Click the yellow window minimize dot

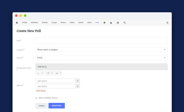pos(21,15)
